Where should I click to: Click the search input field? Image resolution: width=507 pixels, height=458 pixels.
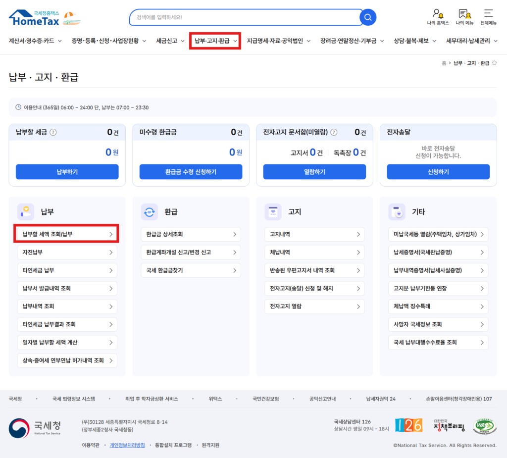coord(246,17)
